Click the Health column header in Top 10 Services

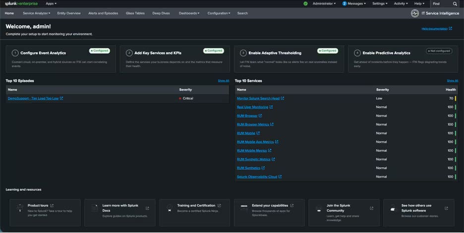click(451, 90)
